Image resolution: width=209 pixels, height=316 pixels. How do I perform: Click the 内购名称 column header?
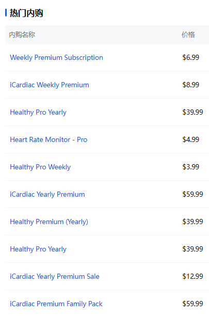(22, 35)
